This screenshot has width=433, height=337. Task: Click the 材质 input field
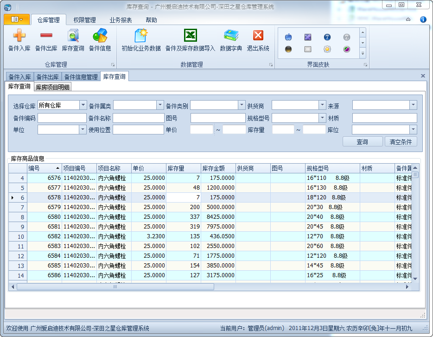point(384,118)
